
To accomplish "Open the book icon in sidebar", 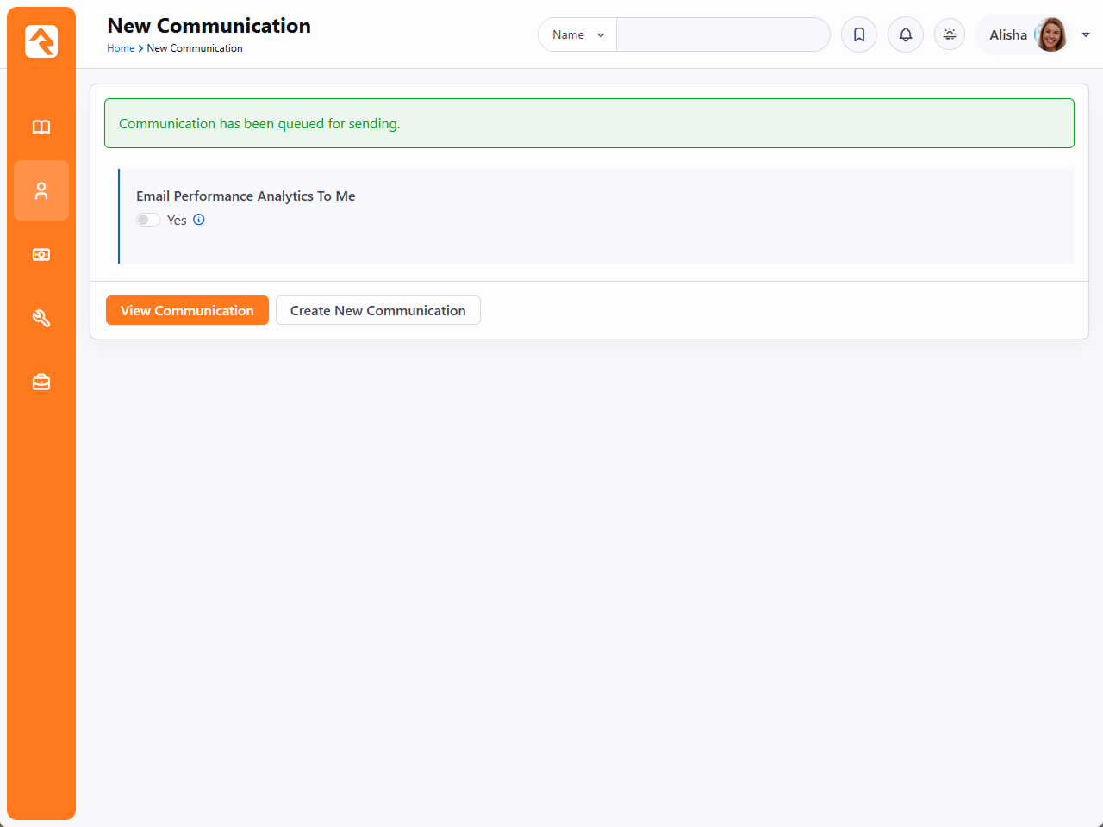I will coord(41,127).
